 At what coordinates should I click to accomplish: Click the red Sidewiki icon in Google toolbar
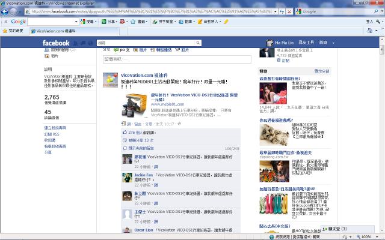(122, 22)
